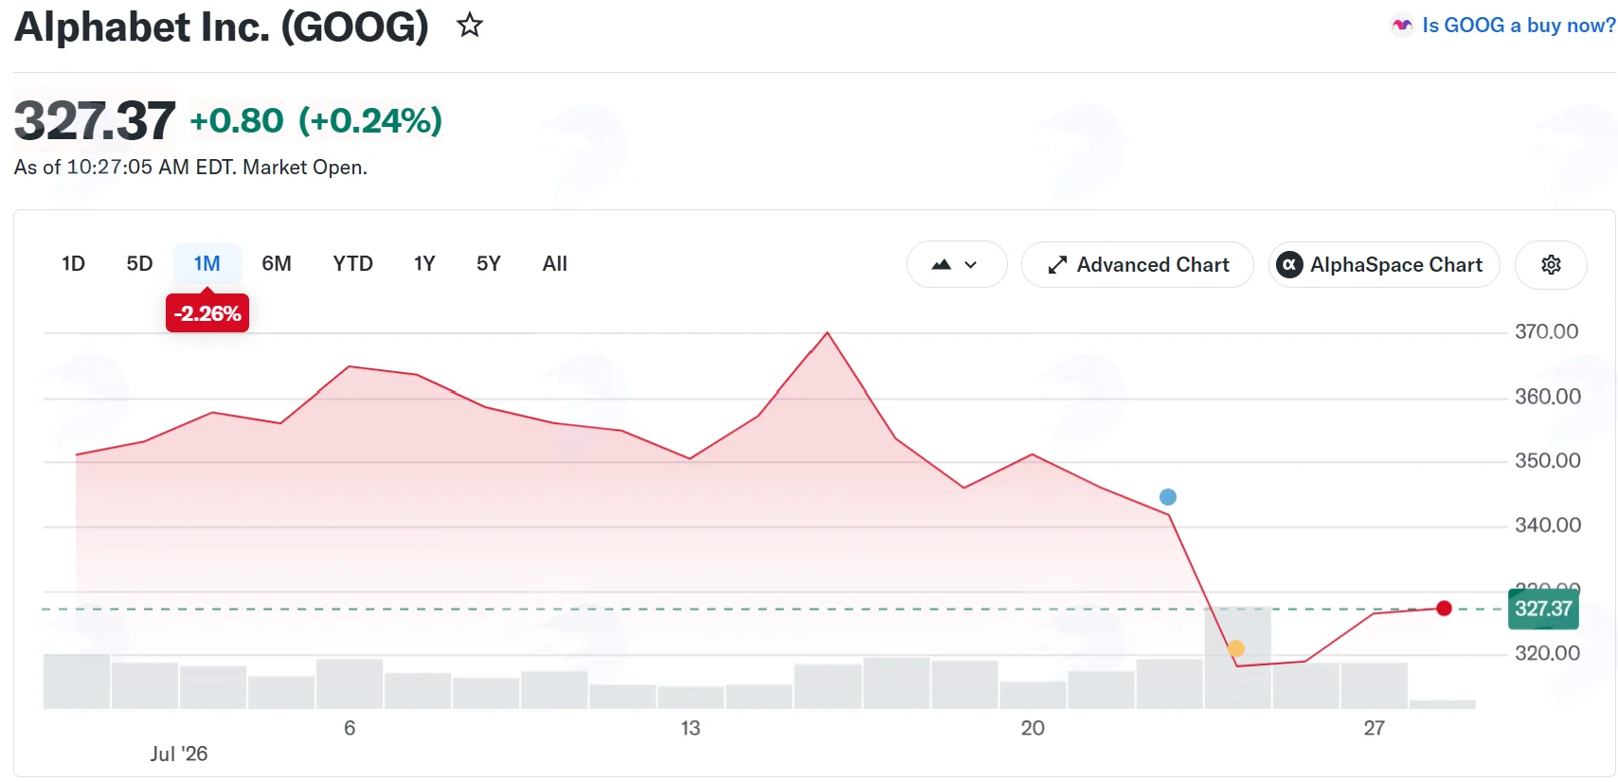Select the 6M time range
This screenshot has height=782, width=1618.
tap(277, 264)
